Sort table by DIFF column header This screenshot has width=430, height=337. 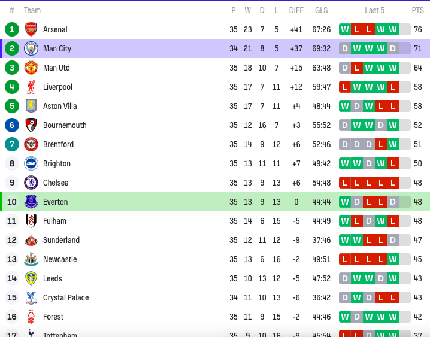pyautogui.click(x=296, y=10)
